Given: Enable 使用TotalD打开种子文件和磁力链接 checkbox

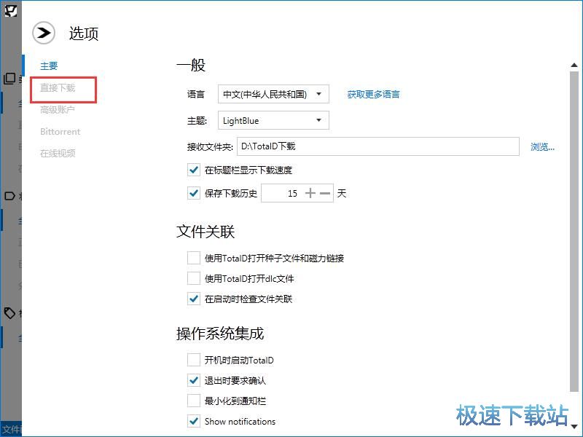Looking at the screenshot, I should click(193, 258).
